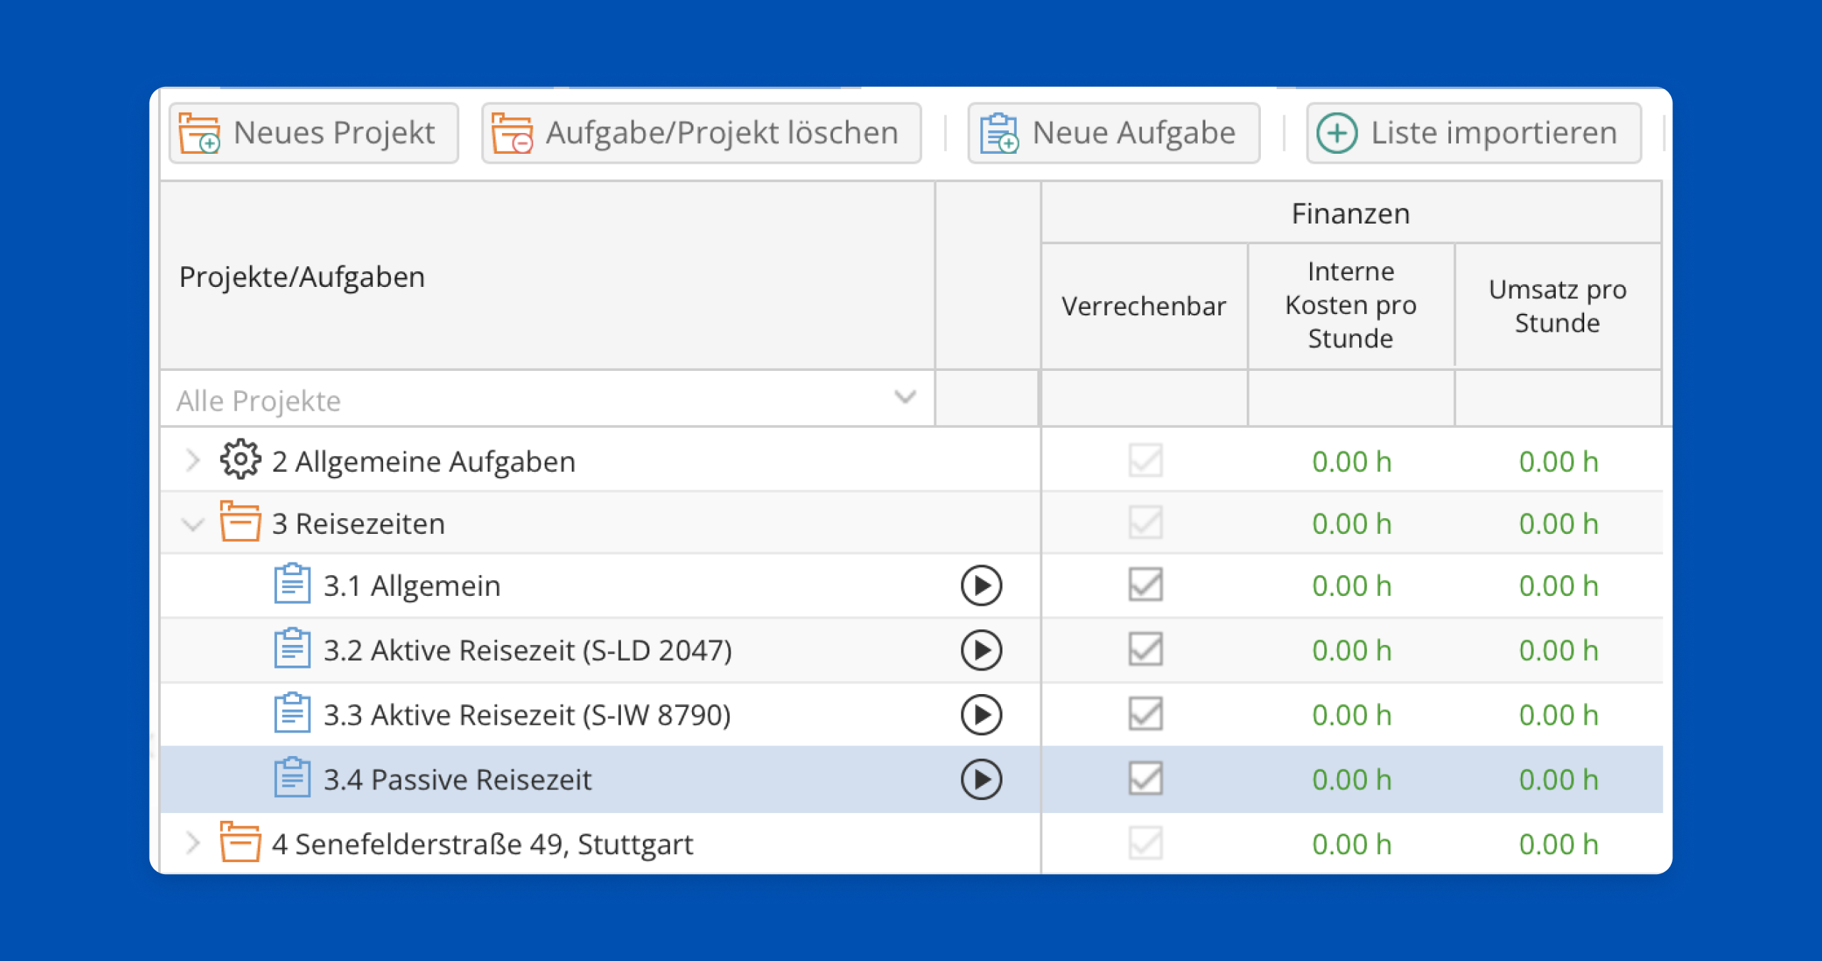Click the Neue Aufgabe toolbar button
Screen dimensions: 1822x961
[x=1113, y=133]
